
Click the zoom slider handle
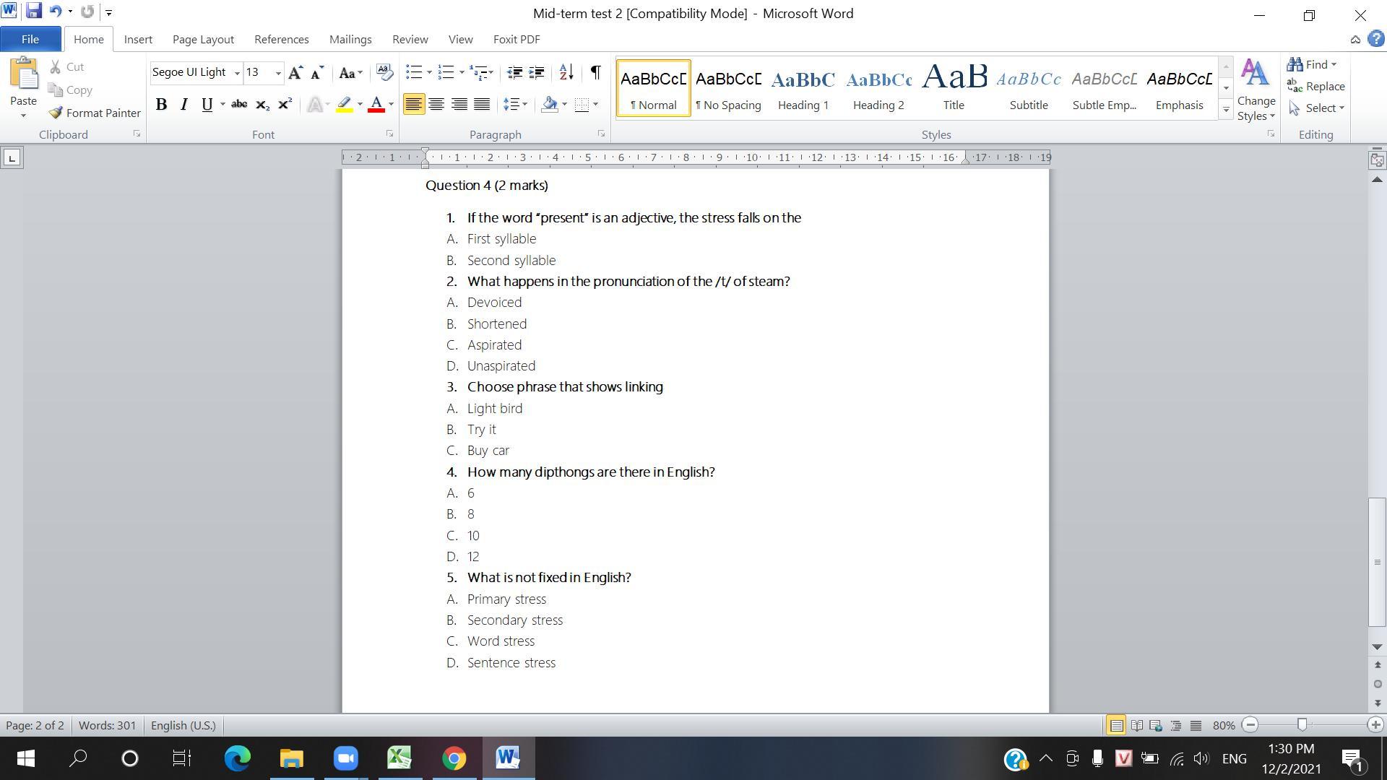(x=1302, y=725)
